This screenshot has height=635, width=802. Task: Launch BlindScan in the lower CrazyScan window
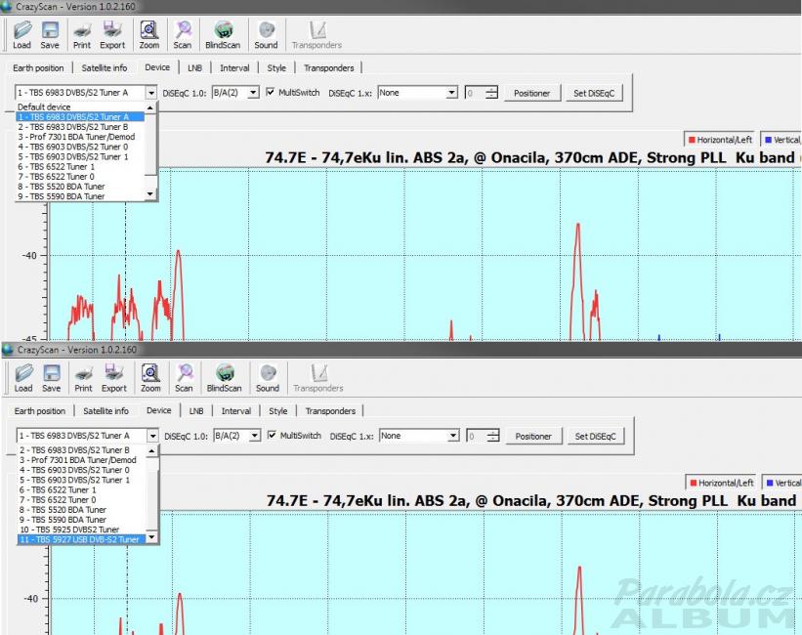[224, 378]
